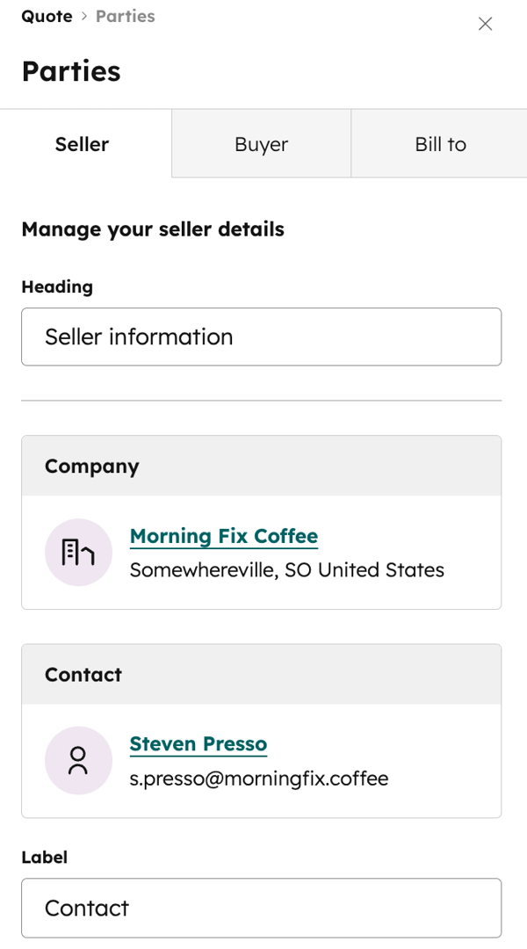Click the Company building icon
The image size is (527, 949).
pos(78,552)
